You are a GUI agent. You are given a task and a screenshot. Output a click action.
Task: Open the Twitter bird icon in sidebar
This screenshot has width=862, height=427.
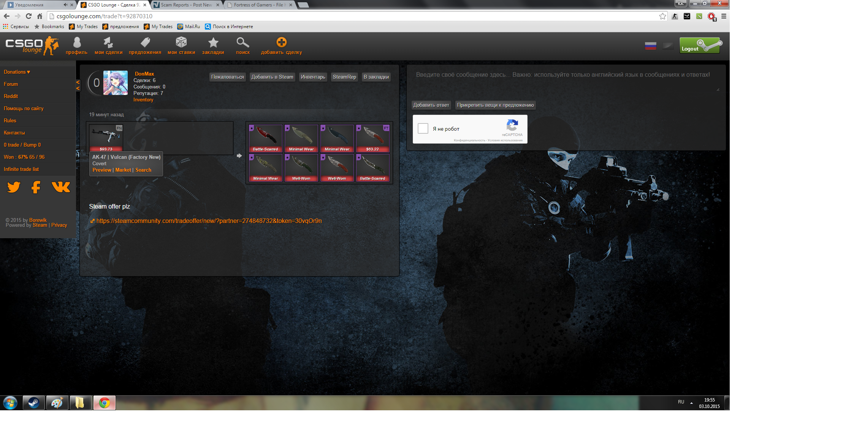[x=14, y=187]
